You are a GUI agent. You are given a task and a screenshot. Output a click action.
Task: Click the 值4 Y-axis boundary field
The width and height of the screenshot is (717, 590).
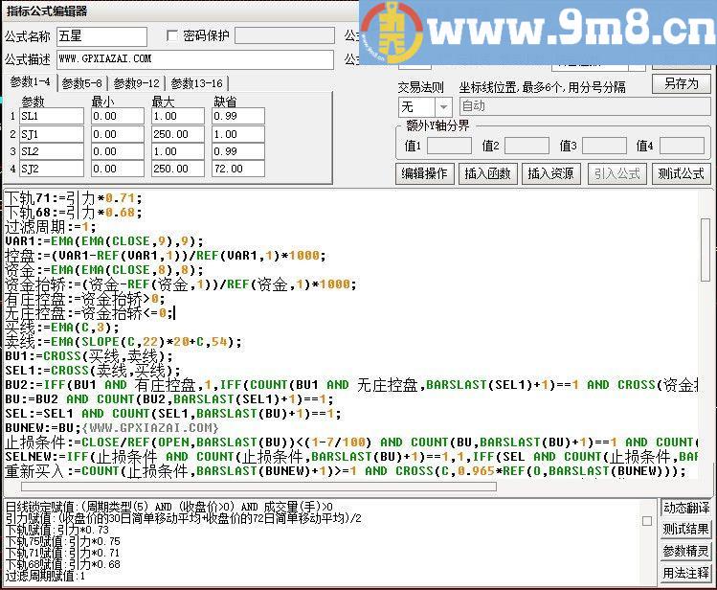[682, 147]
